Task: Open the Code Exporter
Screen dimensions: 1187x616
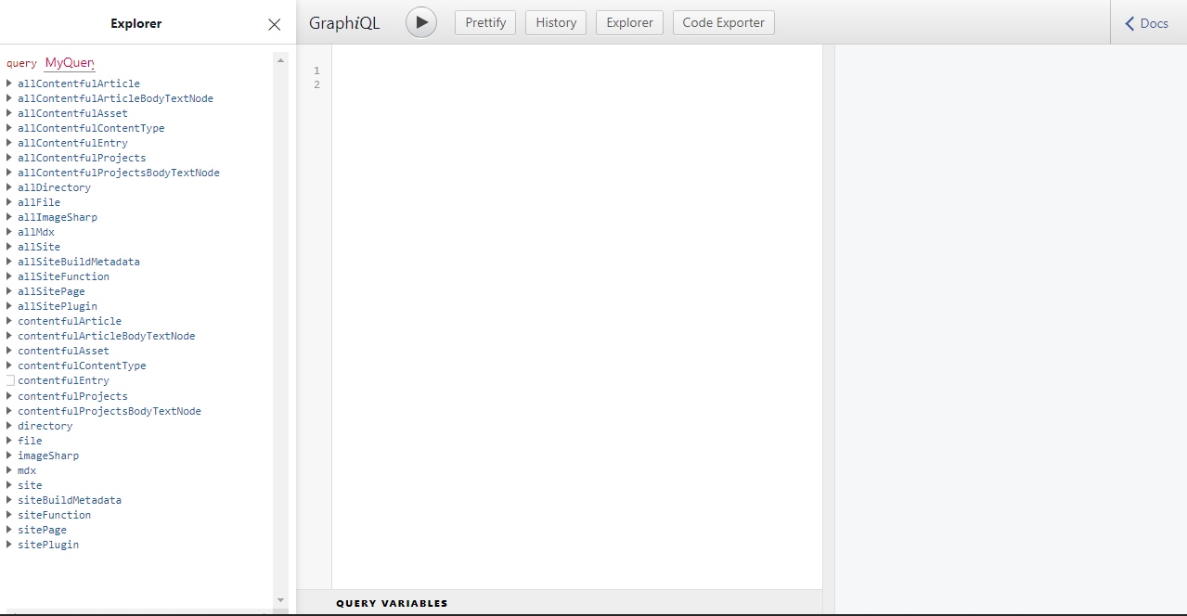Action: coord(723,22)
